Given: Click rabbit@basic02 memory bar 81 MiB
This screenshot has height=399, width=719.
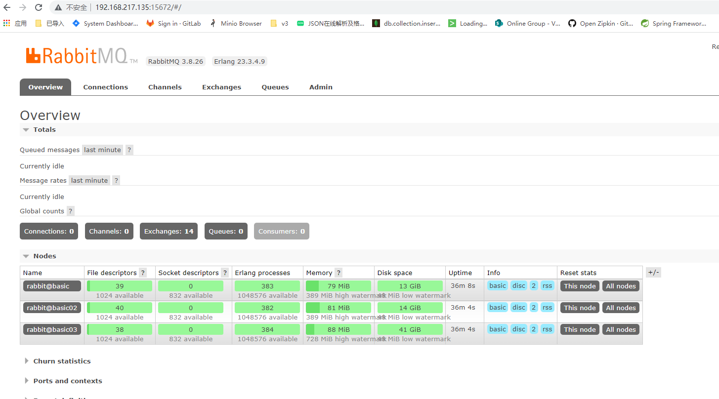Looking at the screenshot, I should (338, 308).
